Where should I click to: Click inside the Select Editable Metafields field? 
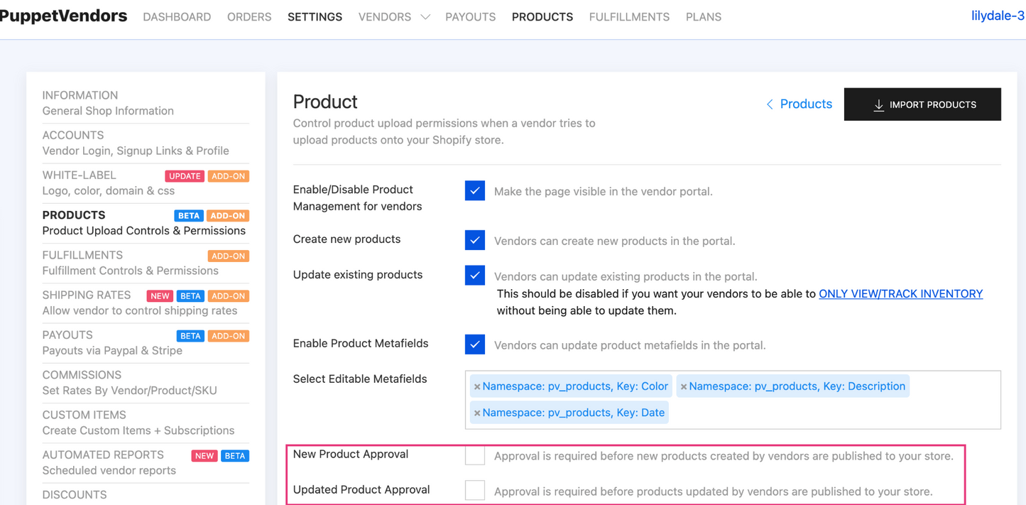[817, 413]
